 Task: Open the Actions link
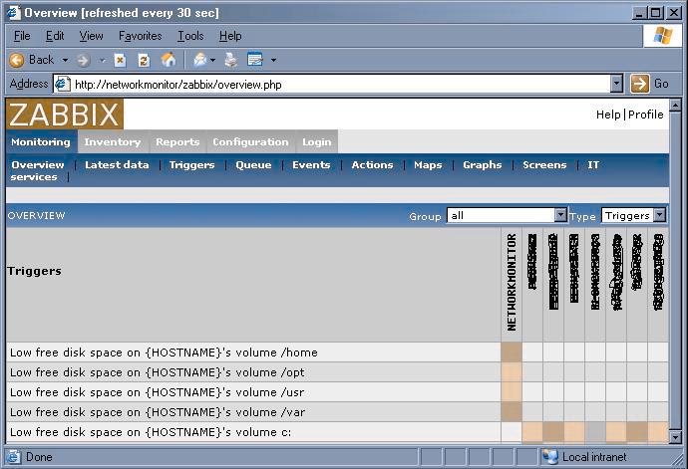(x=372, y=165)
